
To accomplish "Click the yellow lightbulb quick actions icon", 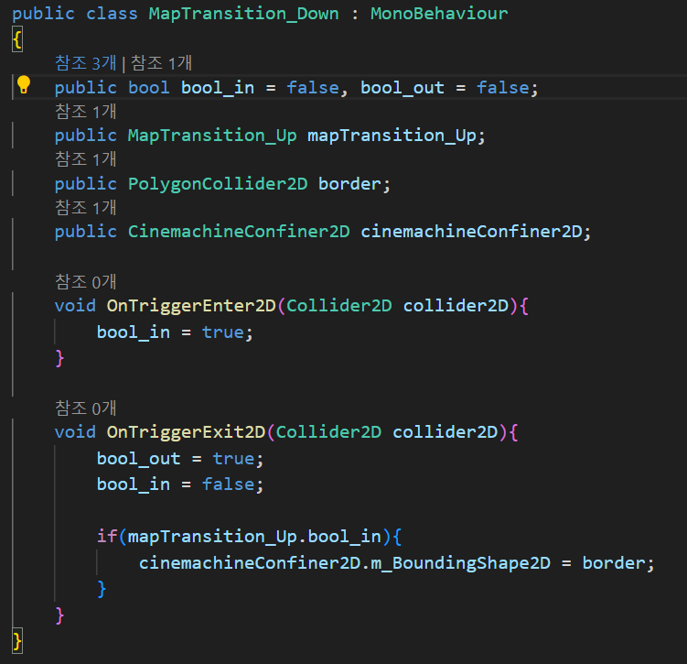I will pyautogui.click(x=23, y=84).
